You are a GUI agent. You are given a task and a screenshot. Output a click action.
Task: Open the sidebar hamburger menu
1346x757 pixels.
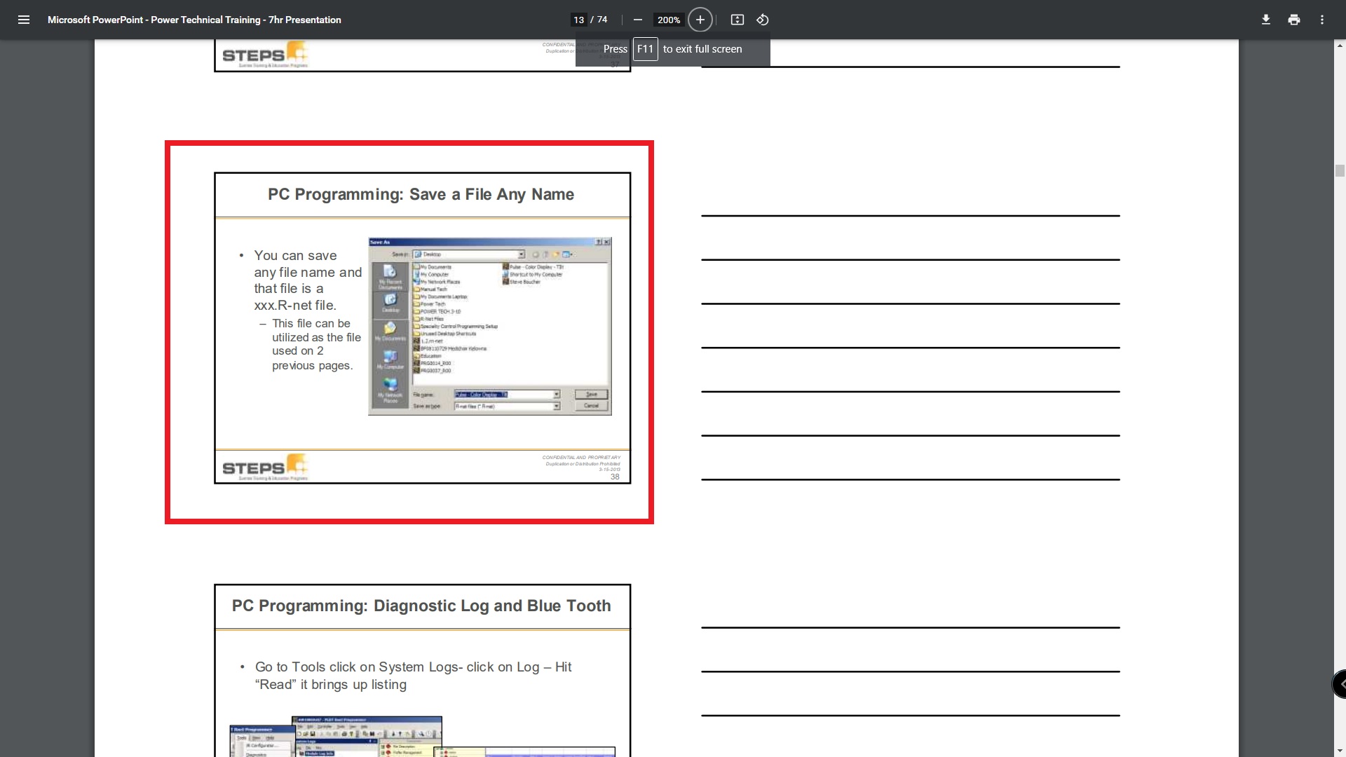click(x=23, y=20)
